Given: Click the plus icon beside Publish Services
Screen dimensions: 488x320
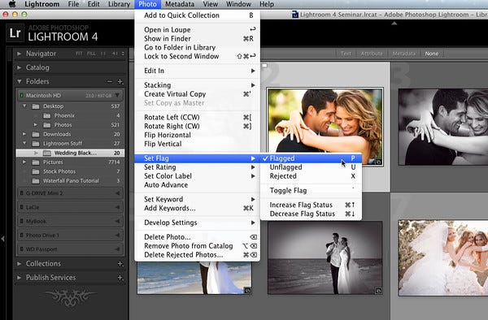Looking at the screenshot, I should tap(120, 278).
